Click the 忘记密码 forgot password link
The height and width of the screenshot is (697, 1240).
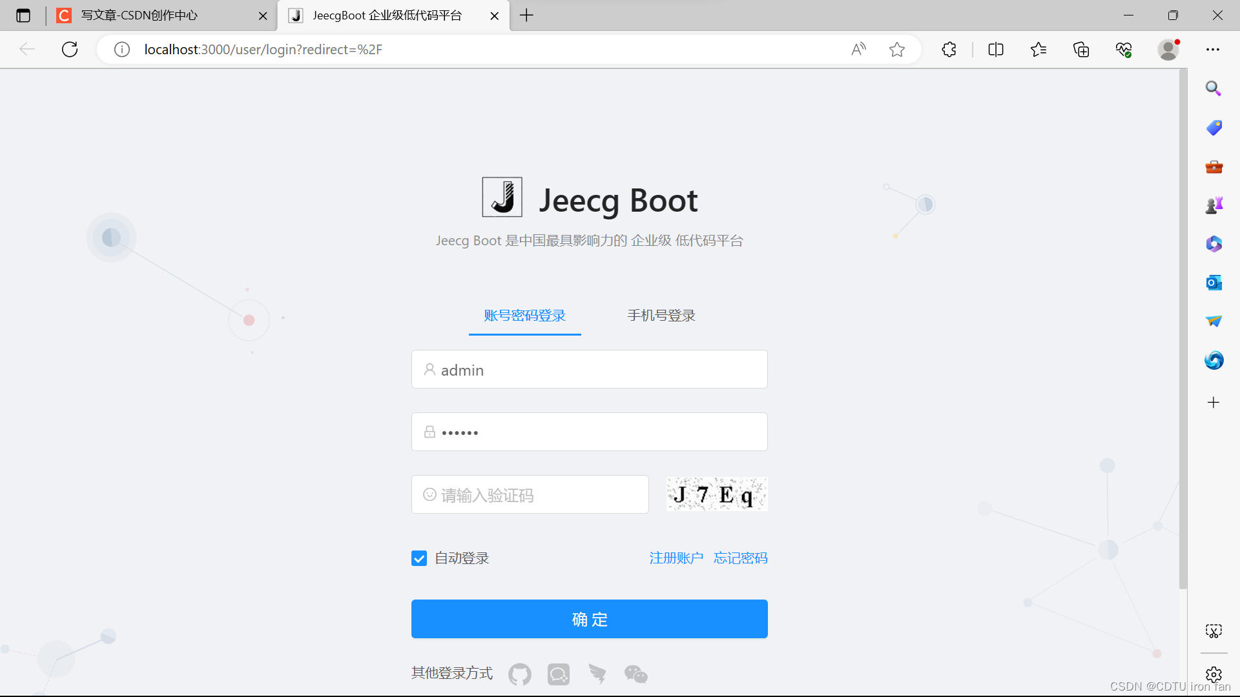(740, 558)
